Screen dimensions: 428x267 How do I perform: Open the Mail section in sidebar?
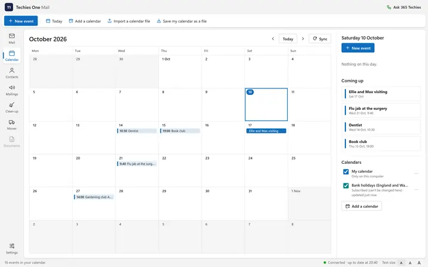click(12, 39)
